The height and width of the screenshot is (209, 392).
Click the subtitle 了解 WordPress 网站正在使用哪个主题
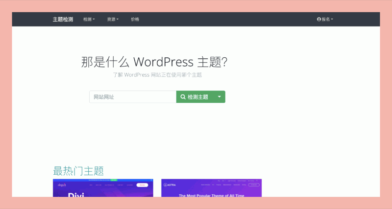click(157, 75)
